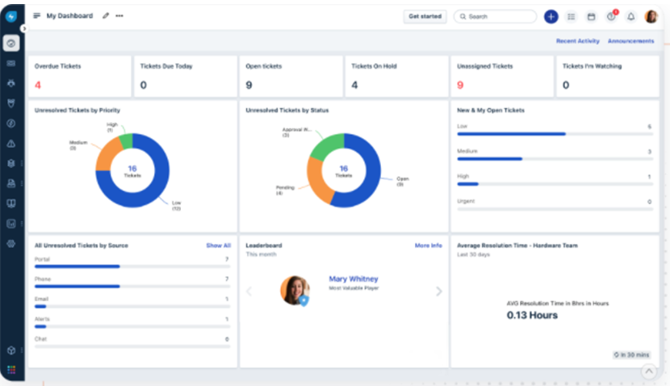Open the Problems bug icon in the sidebar
670x386 pixels.
(x=11, y=82)
